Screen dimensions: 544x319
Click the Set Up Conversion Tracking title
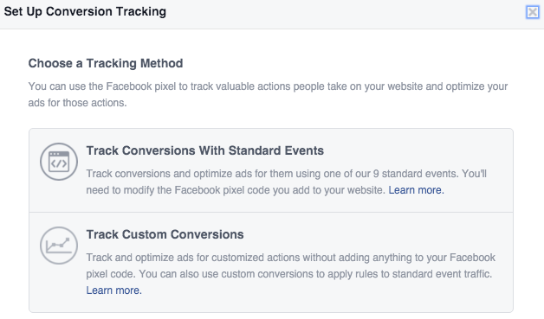point(85,11)
